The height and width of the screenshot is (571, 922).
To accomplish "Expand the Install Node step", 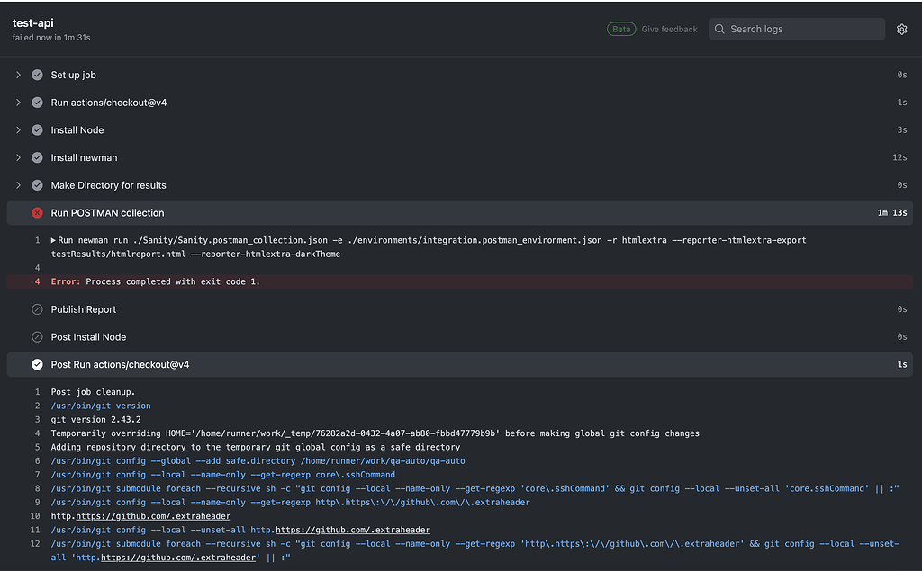I will 18,130.
